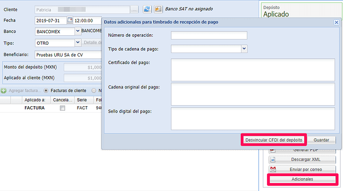Click the blue refresh icon beside client field
Image resolution: width=343 pixels, height=191 pixels.
tap(147, 9)
